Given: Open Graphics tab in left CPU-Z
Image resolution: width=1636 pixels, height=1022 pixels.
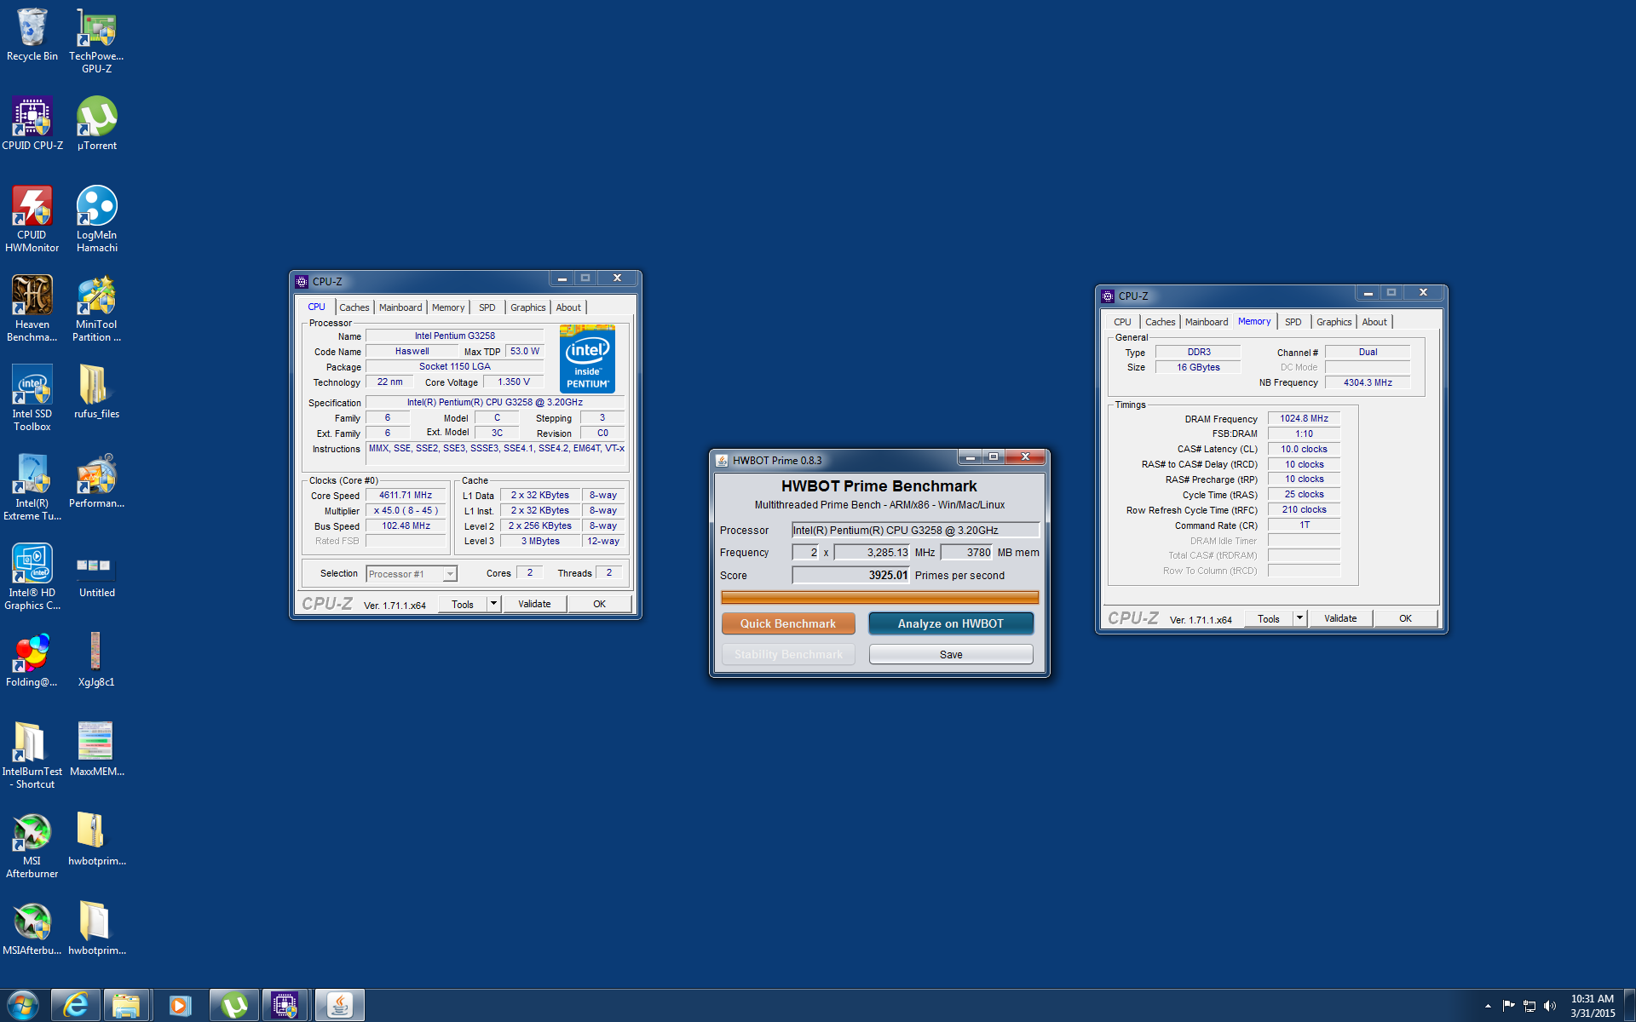Looking at the screenshot, I should pyautogui.click(x=528, y=307).
